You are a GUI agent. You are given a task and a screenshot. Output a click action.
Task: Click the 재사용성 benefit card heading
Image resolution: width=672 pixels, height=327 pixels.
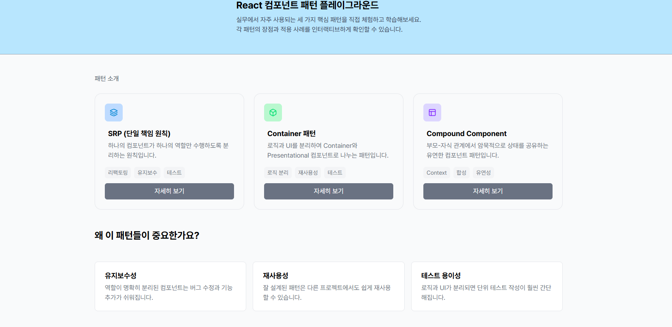pyautogui.click(x=275, y=275)
